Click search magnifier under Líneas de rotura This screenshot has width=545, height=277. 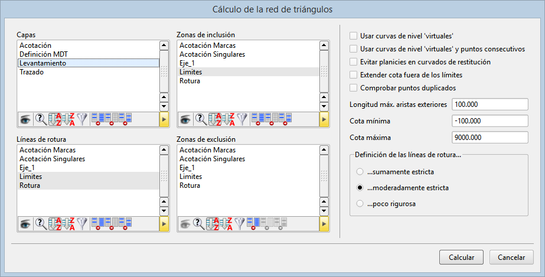(x=41, y=224)
